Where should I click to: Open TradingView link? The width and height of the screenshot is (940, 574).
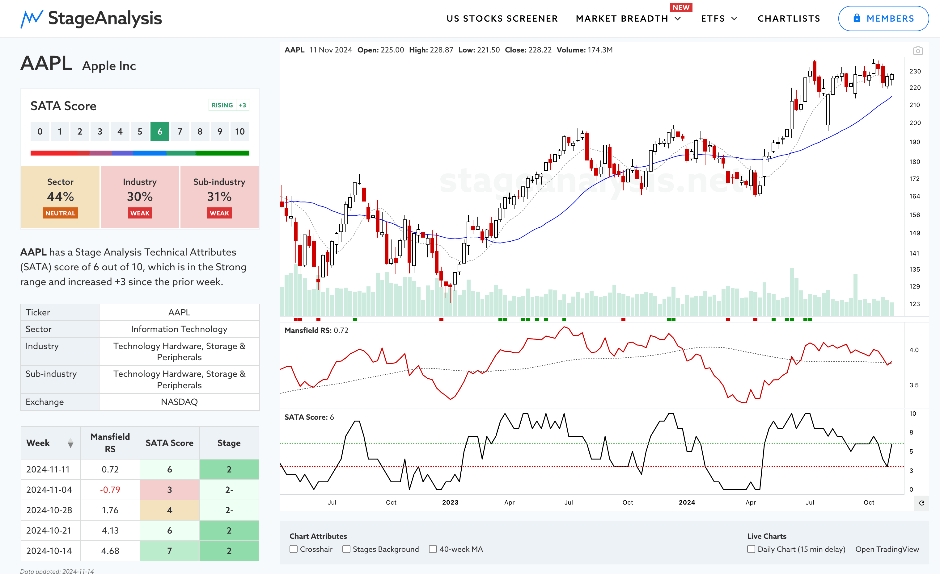[887, 549]
